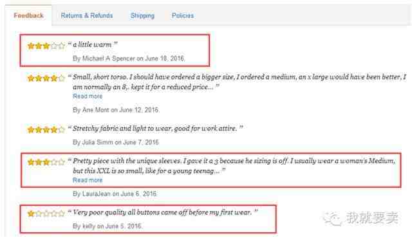412x238 pixels.
Task: Switch to the Policies tab
Action: (x=183, y=15)
